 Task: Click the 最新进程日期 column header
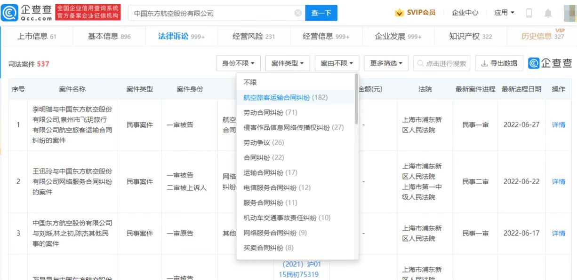(x=521, y=89)
